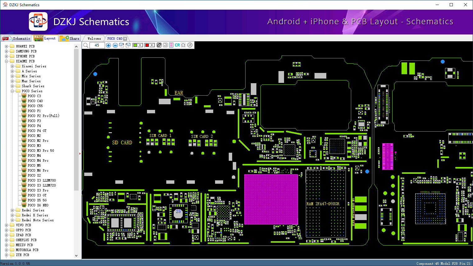Open the red color dropdown
473x266 pixels.
click(x=152, y=45)
